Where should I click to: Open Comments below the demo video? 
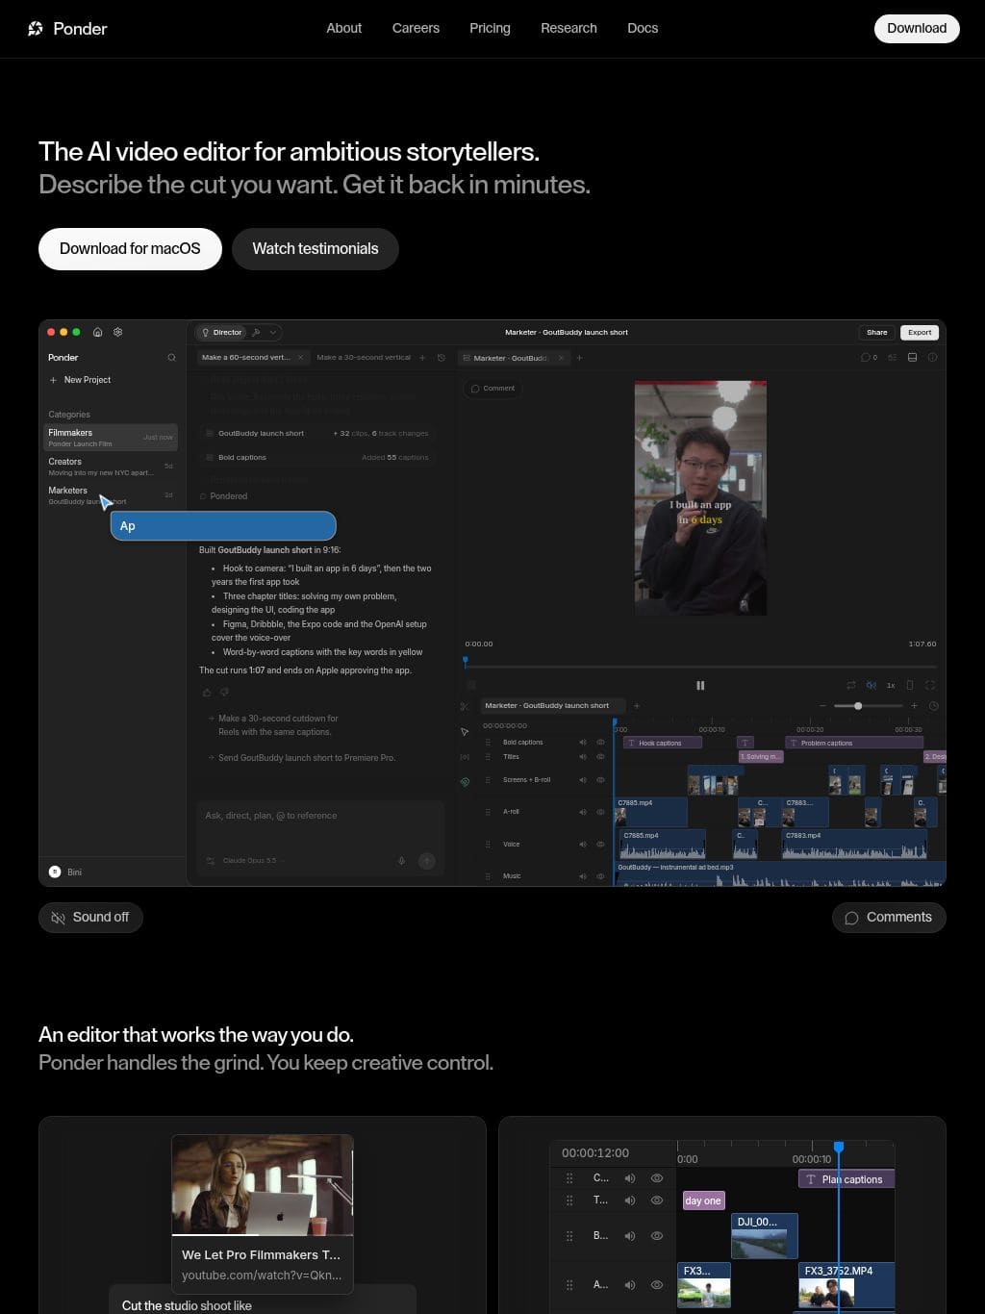(889, 918)
